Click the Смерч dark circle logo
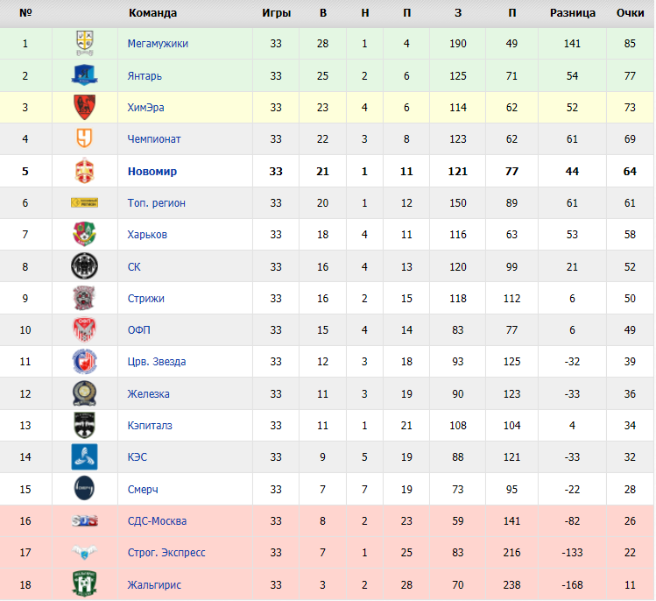 84,488
